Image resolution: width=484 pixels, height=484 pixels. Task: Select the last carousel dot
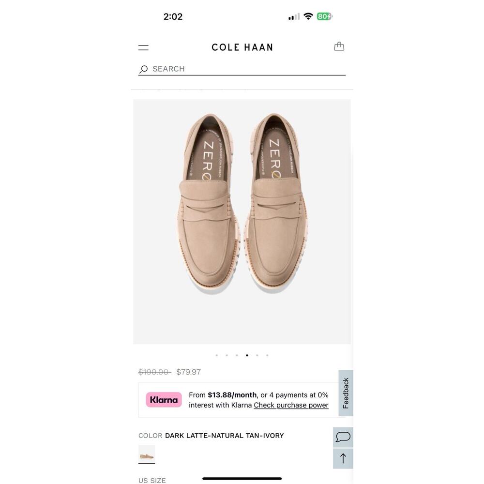pyautogui.click(x=267, y=355)
